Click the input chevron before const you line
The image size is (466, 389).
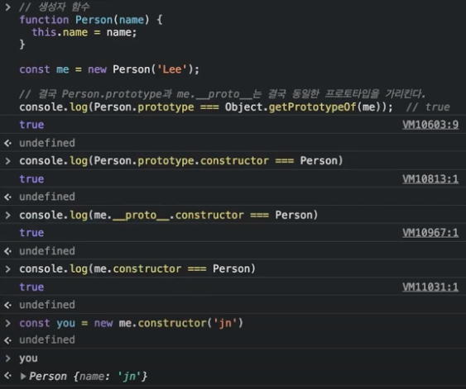(8, 323)
